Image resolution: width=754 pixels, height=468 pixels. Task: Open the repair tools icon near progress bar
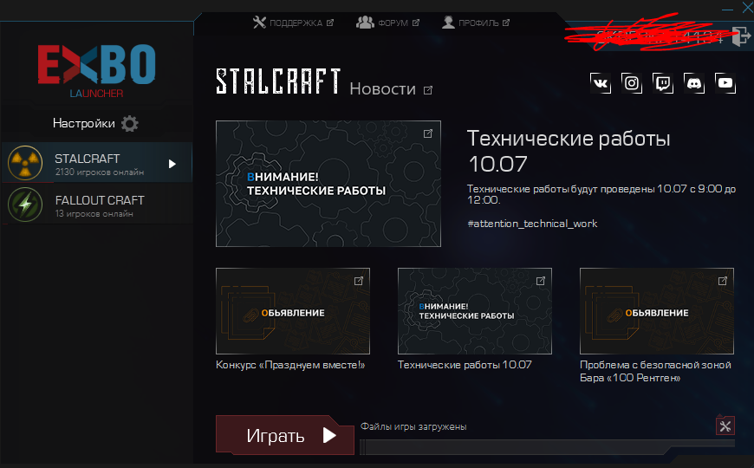click(x=725, y=426)
